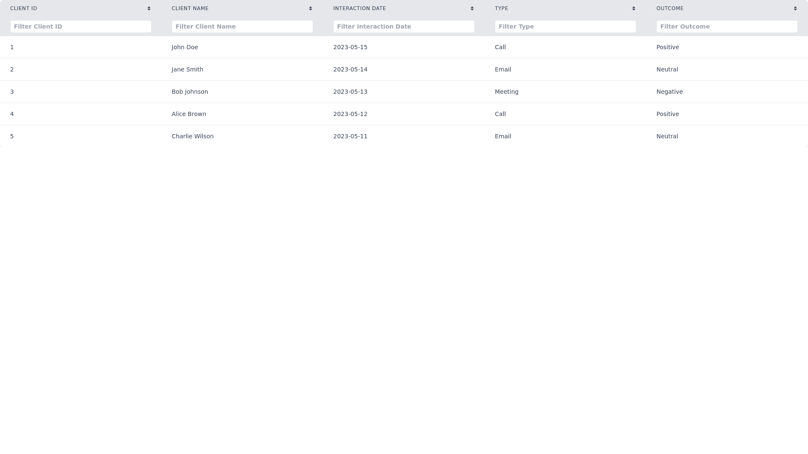Click the Filter Outcome input

pos(727,26)
